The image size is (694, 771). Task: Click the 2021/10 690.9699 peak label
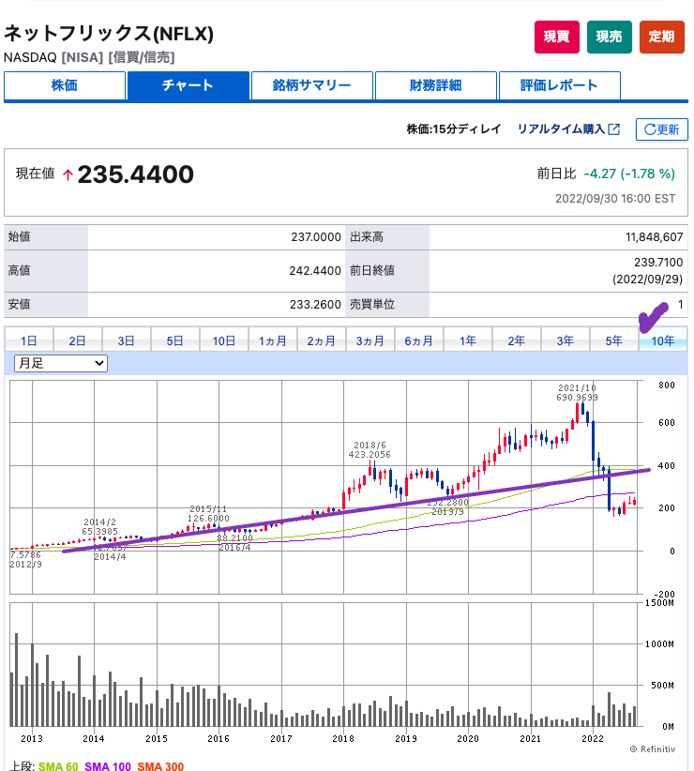pyautogui.click(x=577, y=392)
